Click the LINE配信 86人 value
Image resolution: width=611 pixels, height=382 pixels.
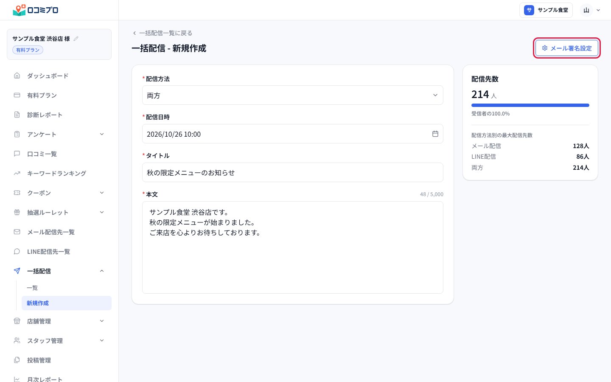pos(583,156)
